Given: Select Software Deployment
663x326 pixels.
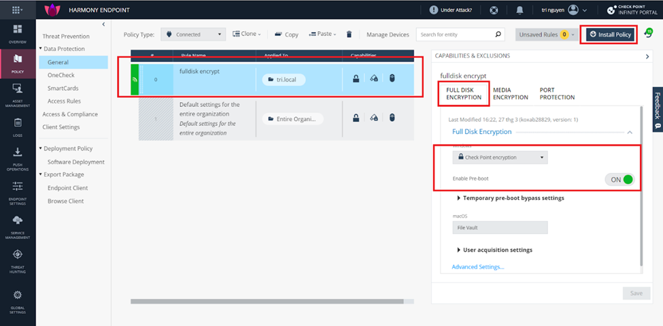Looking at the screenshot, I should pos(75,162).
